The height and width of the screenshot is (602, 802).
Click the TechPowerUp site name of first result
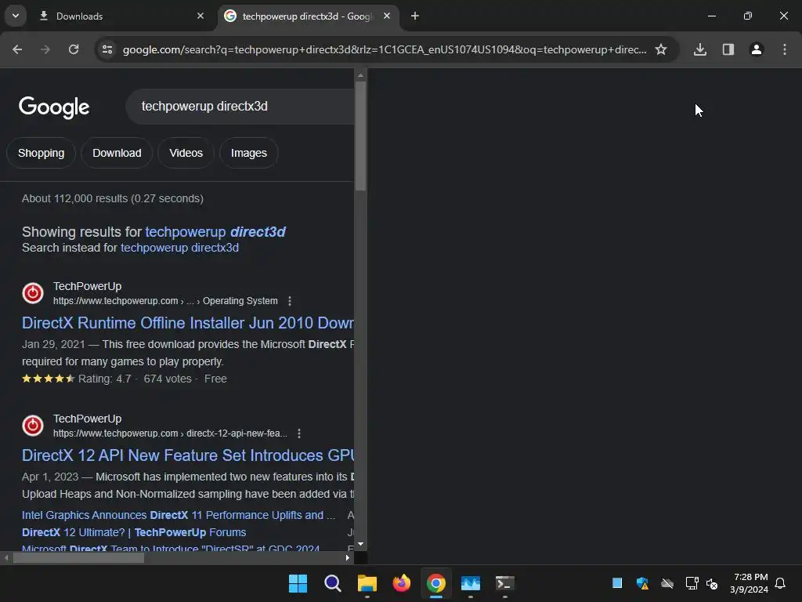pyautogui.click(x=88, y=287)
